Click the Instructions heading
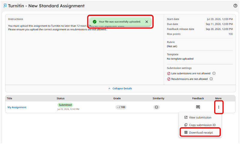Screen dimensions: 240x144 click(16, 19)
